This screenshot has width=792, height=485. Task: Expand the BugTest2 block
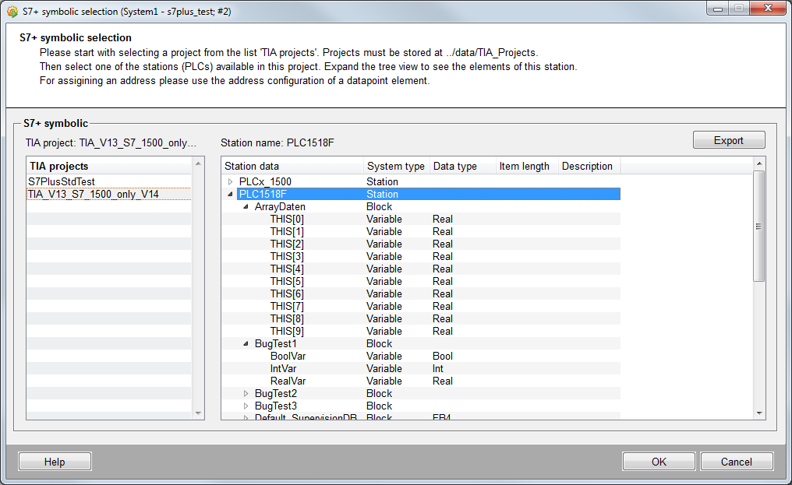(x=246, y=394)
